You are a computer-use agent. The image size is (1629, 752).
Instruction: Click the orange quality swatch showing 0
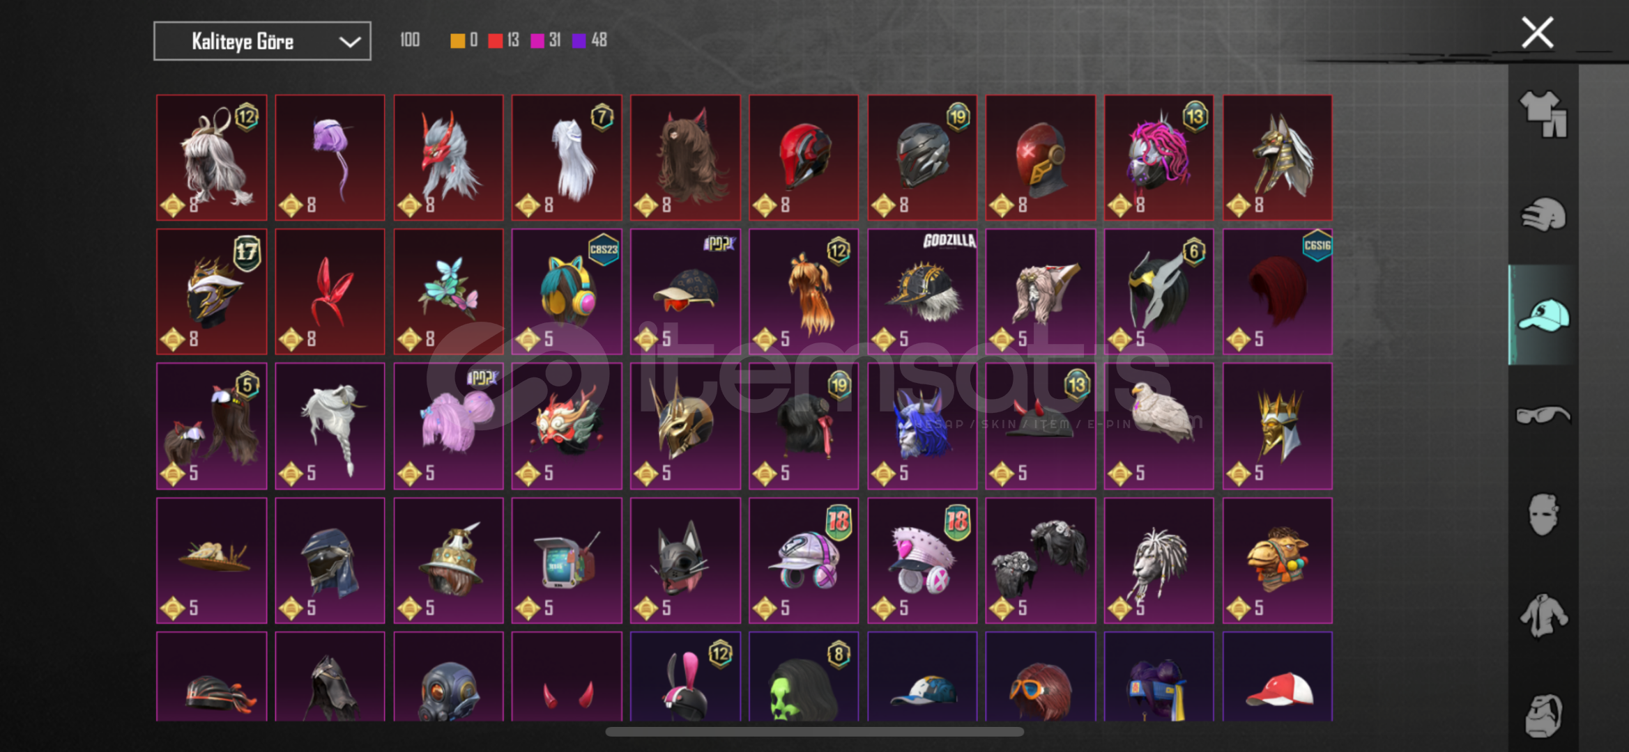point(457,40)
